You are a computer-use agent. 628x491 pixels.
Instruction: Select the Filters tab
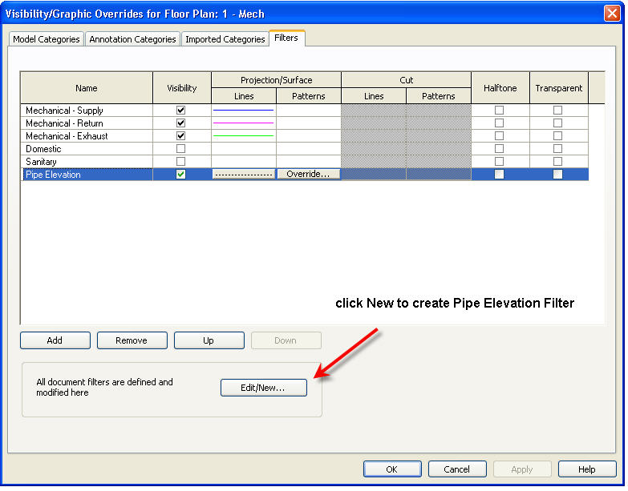point(286,38)
